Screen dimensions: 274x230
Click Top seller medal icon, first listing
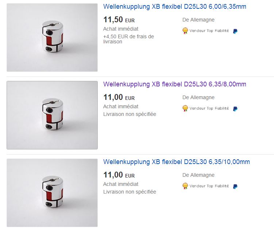pyautogui.click(x=185, y=31)
